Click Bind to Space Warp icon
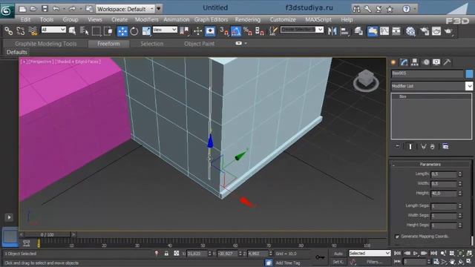 click(33, 31)
